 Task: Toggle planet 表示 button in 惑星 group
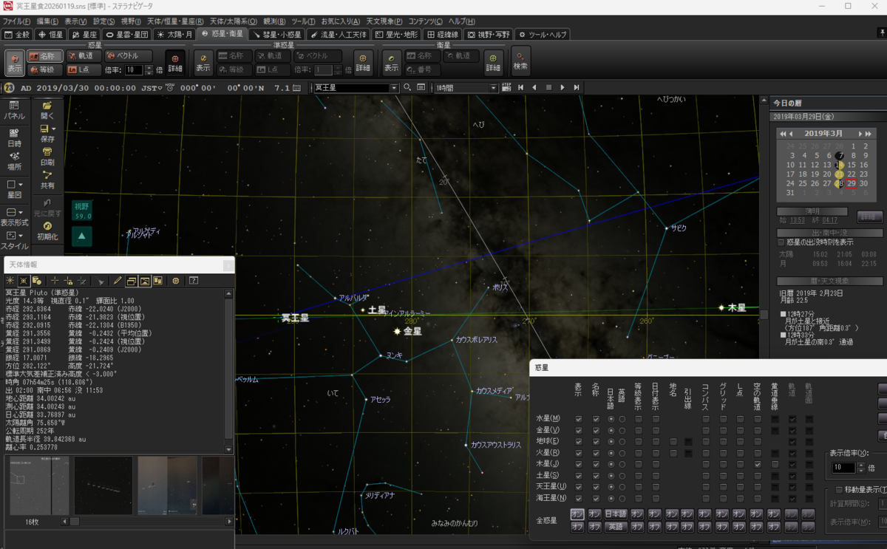point(15,63)
